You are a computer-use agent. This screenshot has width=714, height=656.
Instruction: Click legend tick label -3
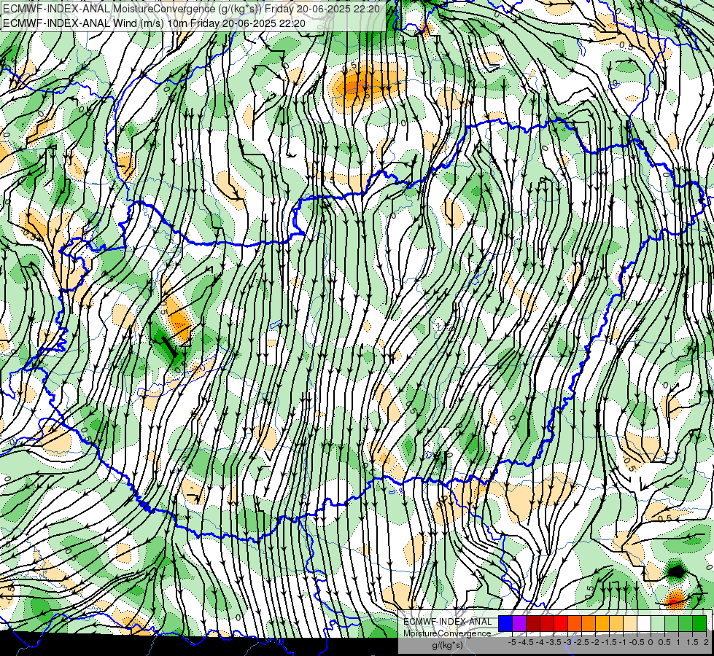[567, 642]
